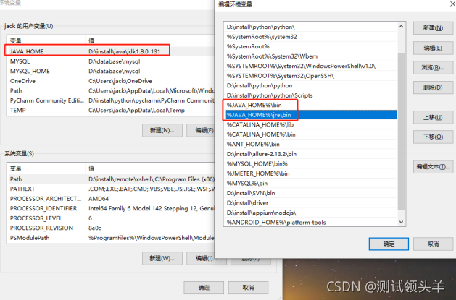Select OneDrive user variable row
456x300 pixels.
[111, 81]
